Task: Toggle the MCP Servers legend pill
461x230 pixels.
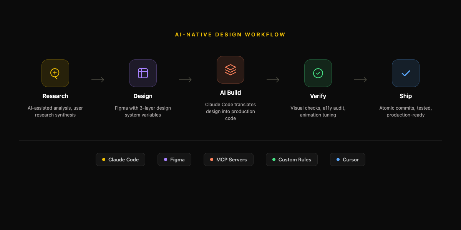Action: 228,159
